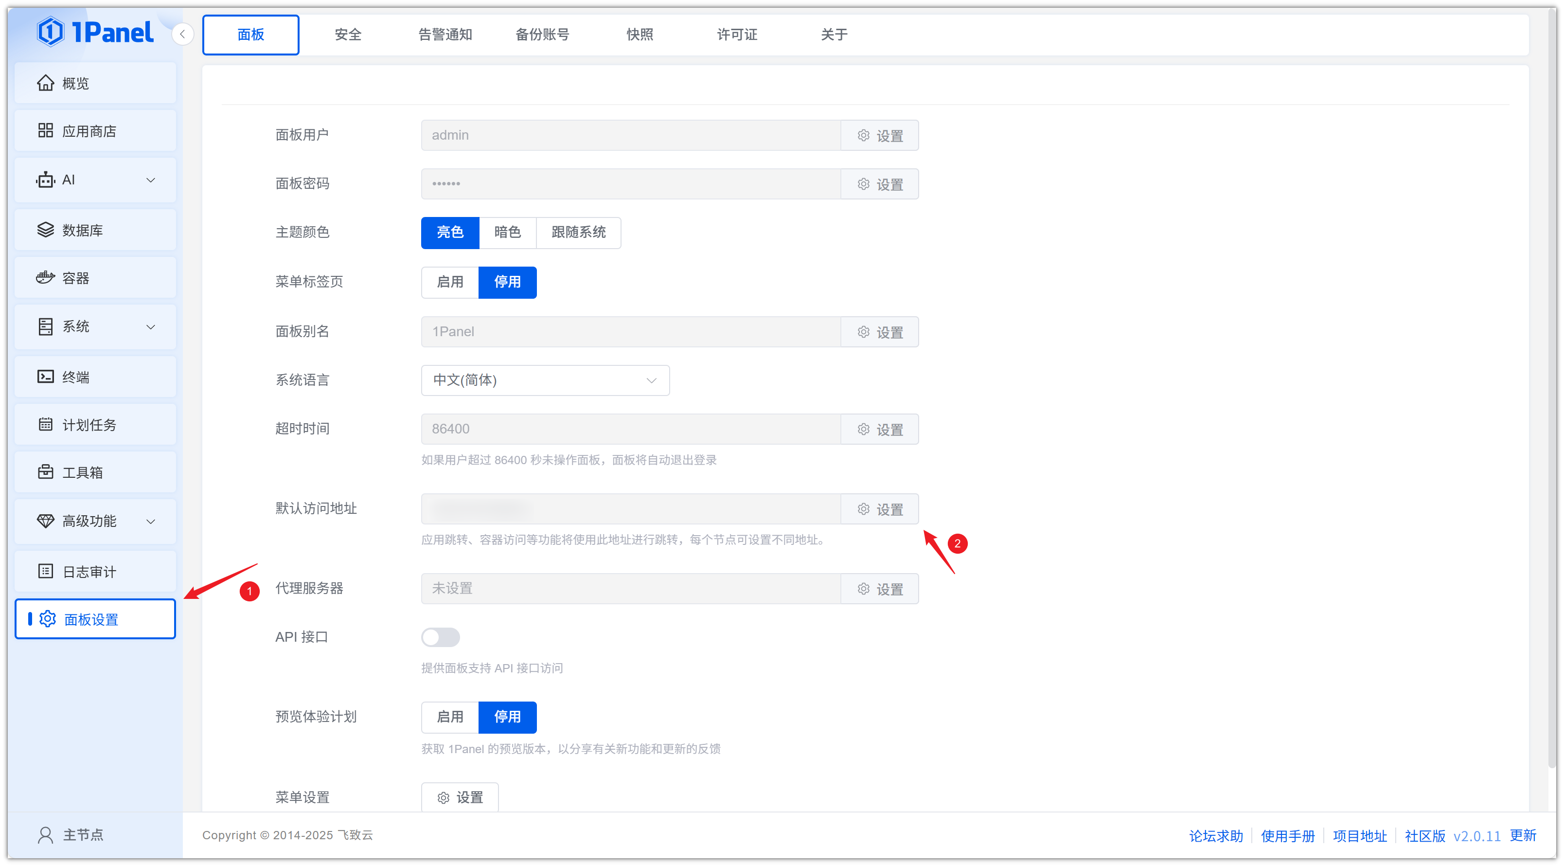1564x866 pixels.
Task: Collapse sidebar with the arrow button
Action: (182, 34)
